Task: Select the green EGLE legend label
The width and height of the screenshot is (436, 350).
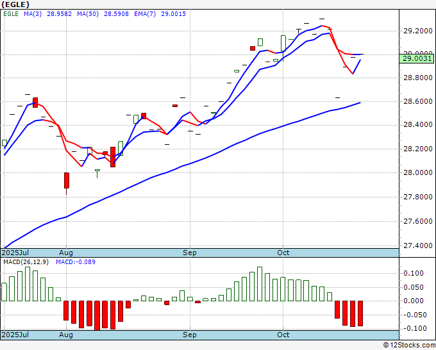Action: (x=11, y=14)
